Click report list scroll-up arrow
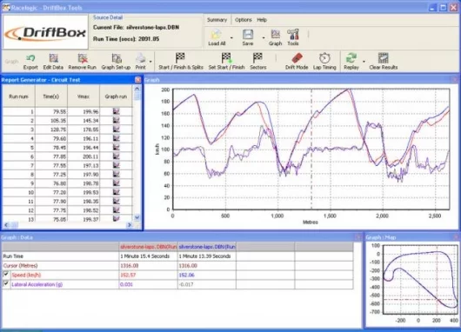 137,89
